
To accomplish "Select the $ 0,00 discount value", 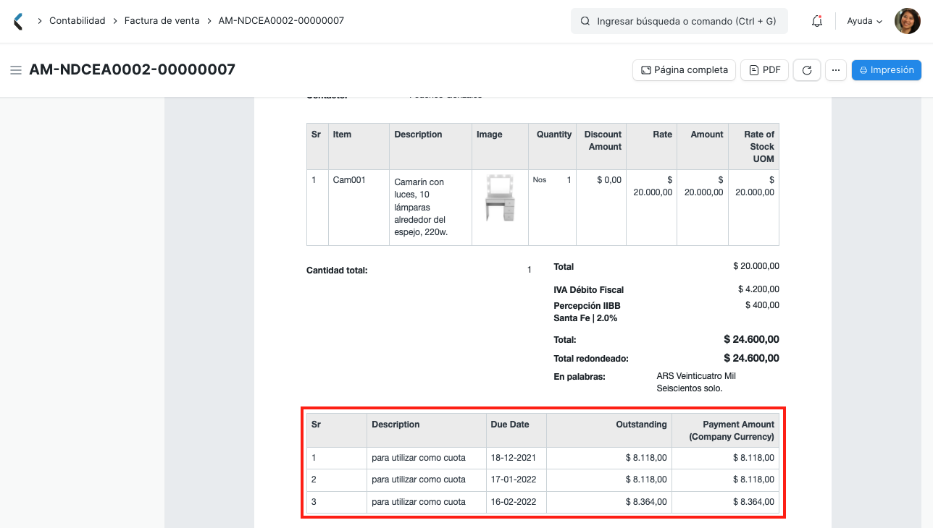I will 609,180.
